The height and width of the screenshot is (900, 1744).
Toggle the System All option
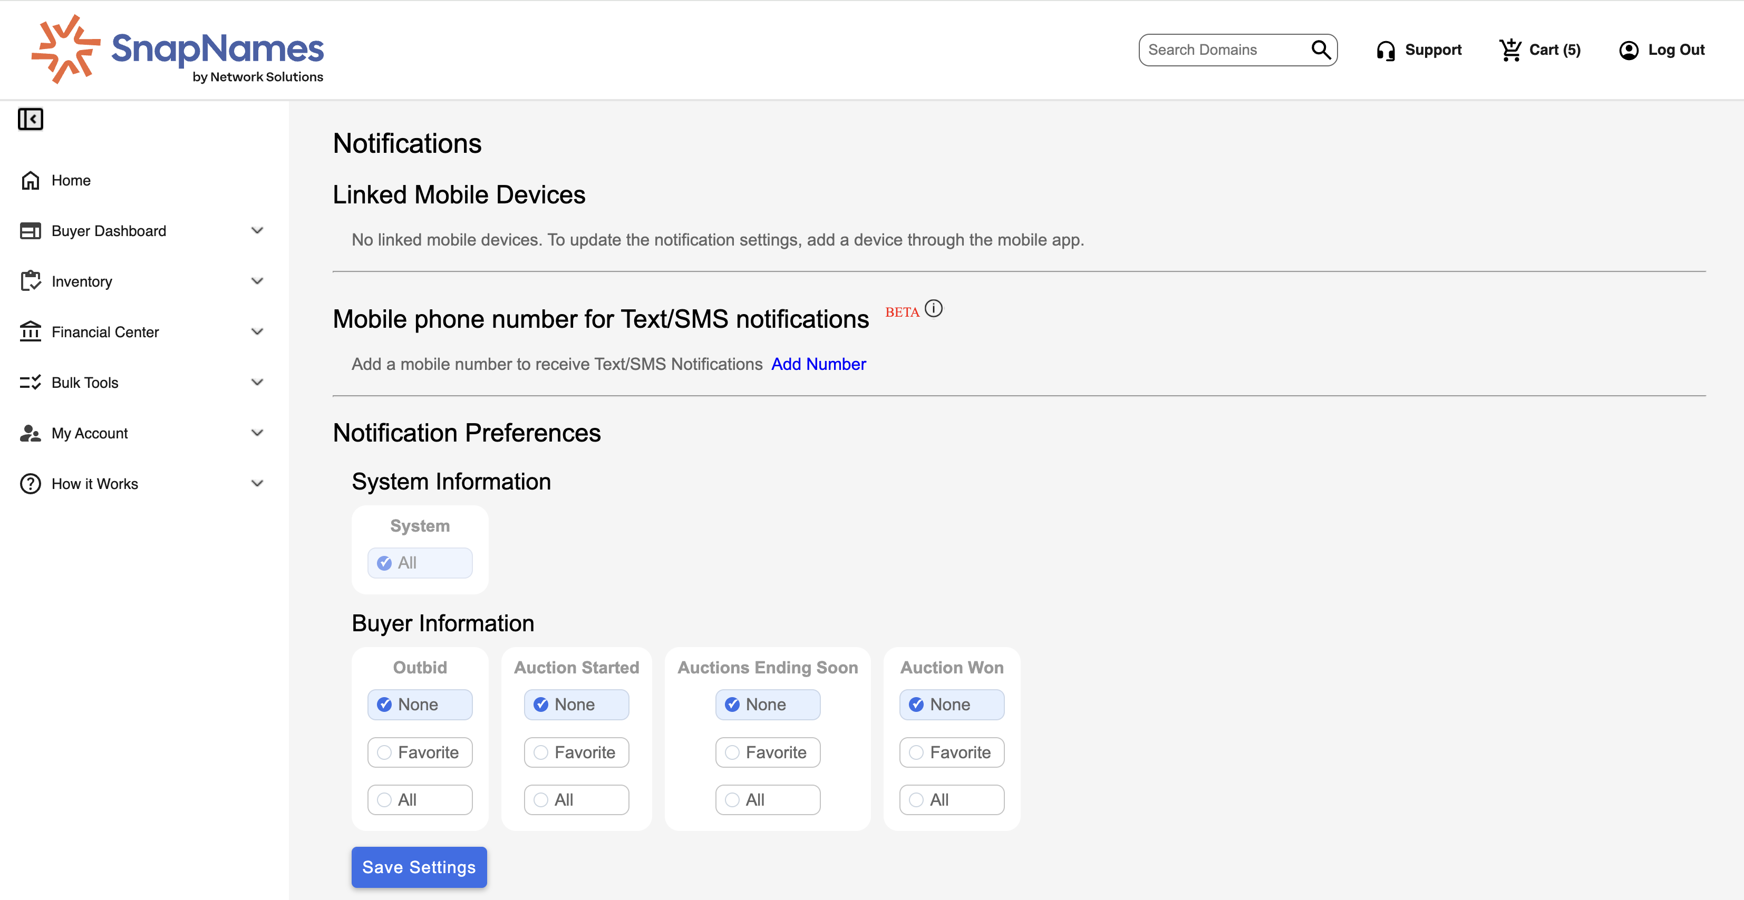click(x=420, y=562)
